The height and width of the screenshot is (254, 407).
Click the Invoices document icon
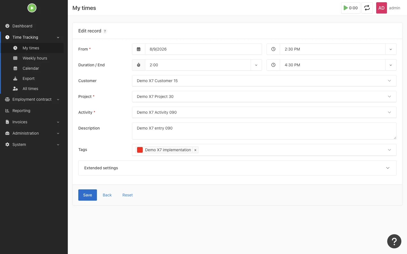7,122
